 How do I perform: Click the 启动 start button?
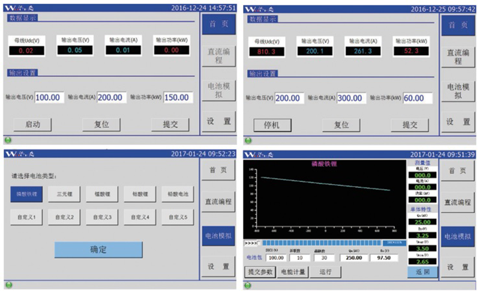(x=32, y=124)
